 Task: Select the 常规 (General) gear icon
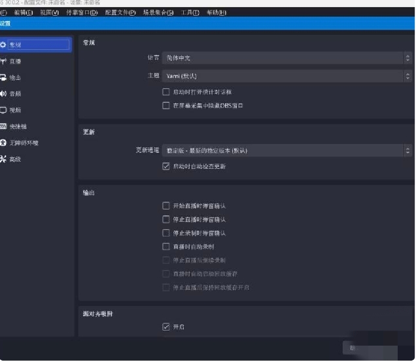(4, 45)
